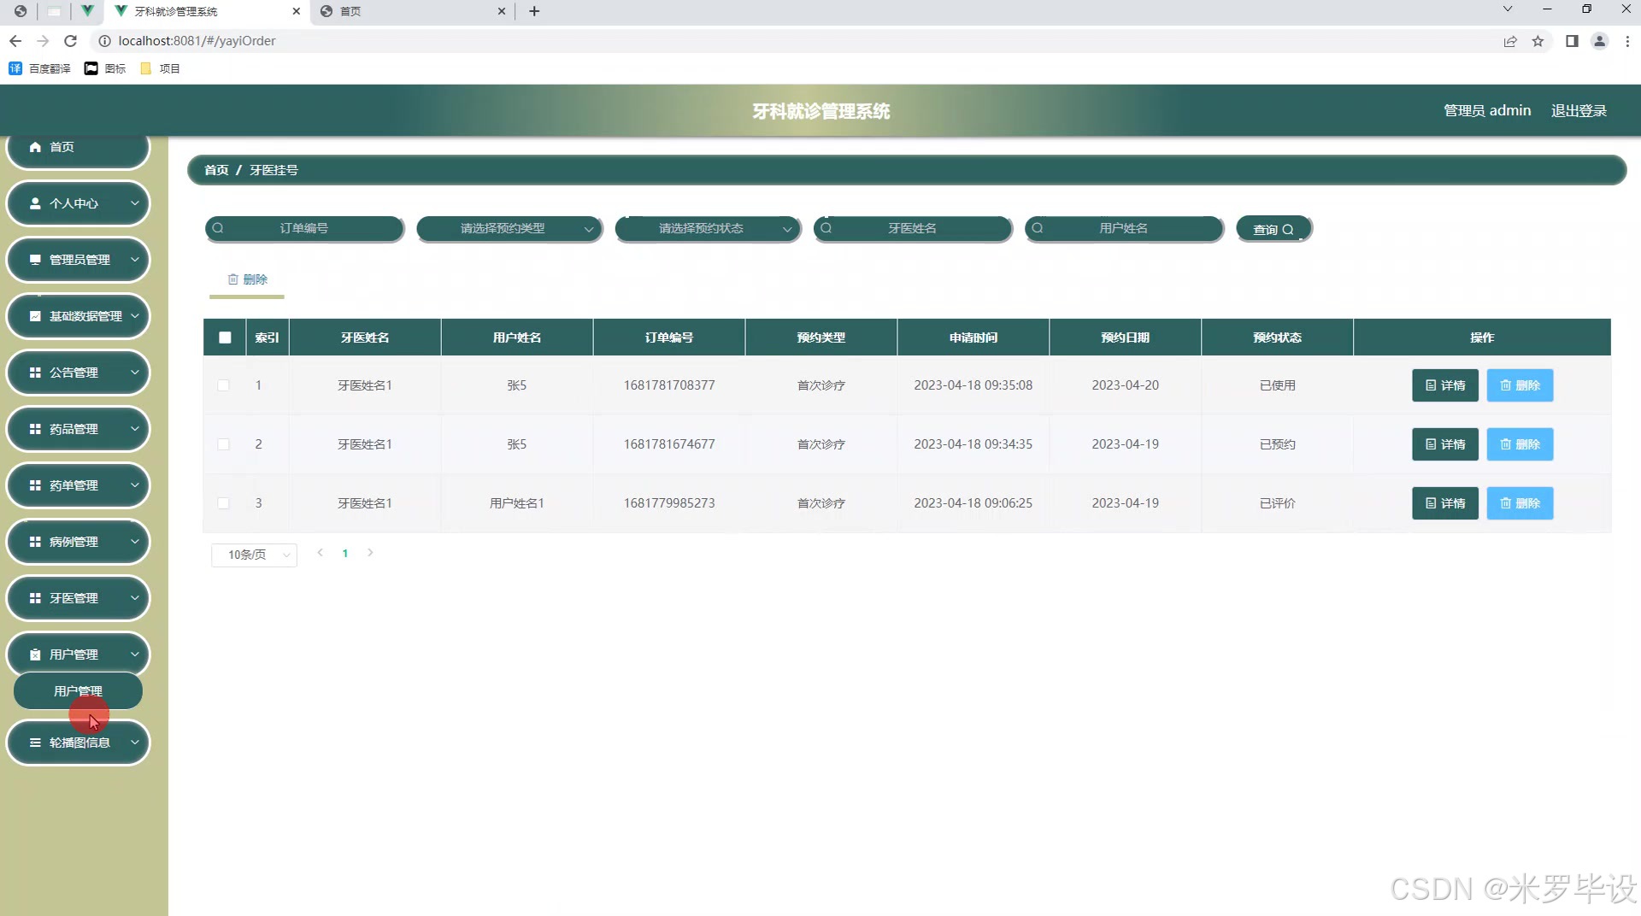Click the 订单编号 search input

point(304,228)
